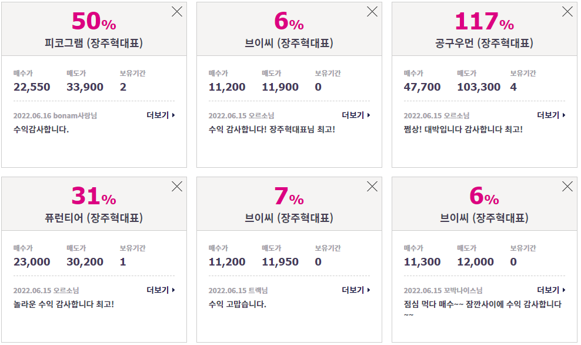Click the 117% return figure

(x=485, y=21)
